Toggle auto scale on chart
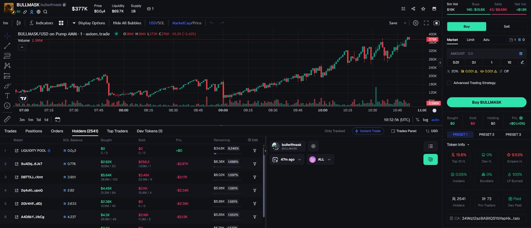 pyautogui.click(x=435, y=120)
